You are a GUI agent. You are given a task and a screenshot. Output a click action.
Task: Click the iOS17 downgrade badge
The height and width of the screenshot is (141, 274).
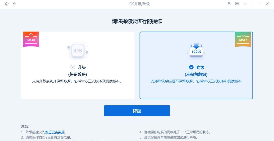[243, 39]
